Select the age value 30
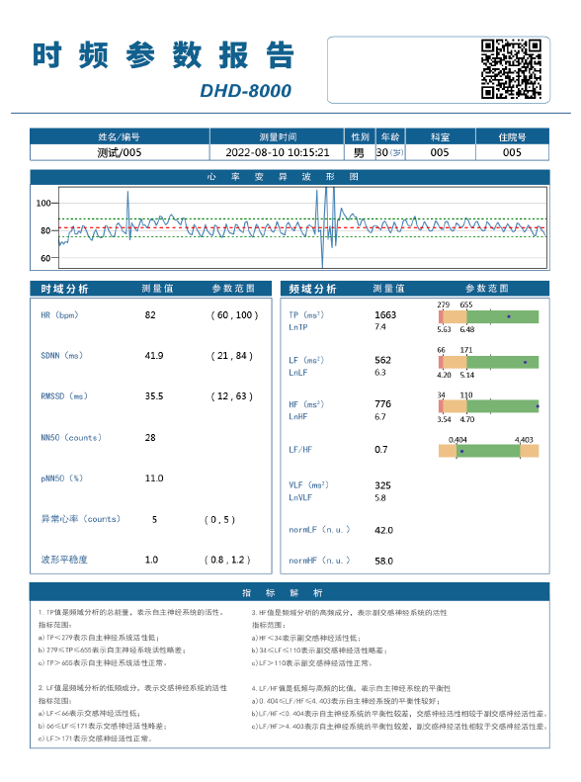The image size is (581, 782). [x=381, y=152]
